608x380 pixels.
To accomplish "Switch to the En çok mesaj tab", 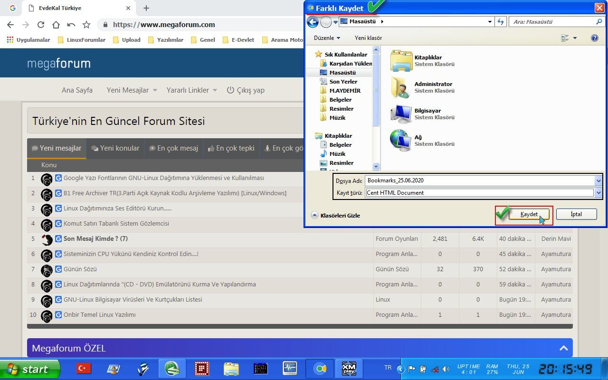I will pyautogui.click(x=173, y=148).
